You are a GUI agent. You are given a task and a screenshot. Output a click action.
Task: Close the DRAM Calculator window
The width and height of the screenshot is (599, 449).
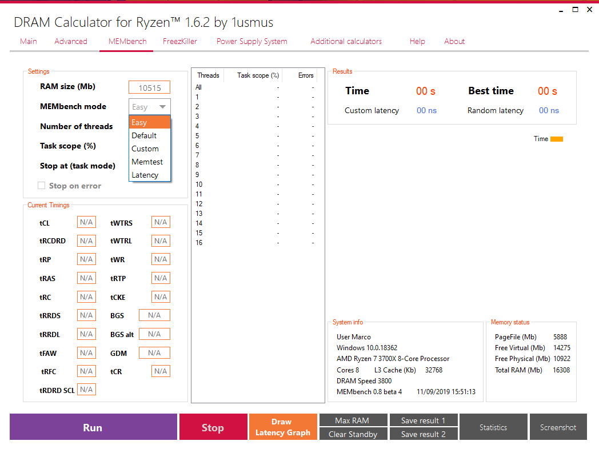tap(589, 10)
